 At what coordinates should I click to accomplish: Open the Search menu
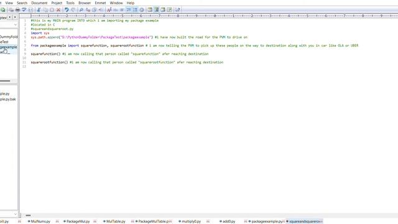click(x=22, y=2)
